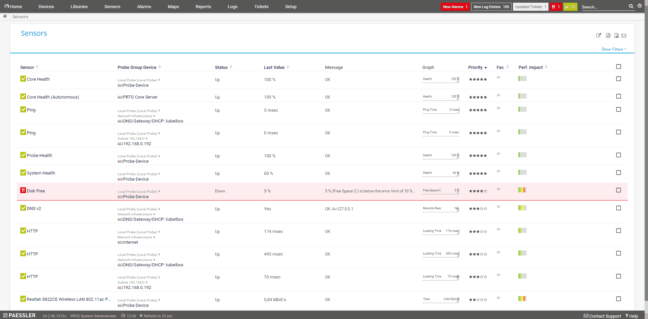Open the Internet device link
Screen dimensions: 648x319
[130, 242]
